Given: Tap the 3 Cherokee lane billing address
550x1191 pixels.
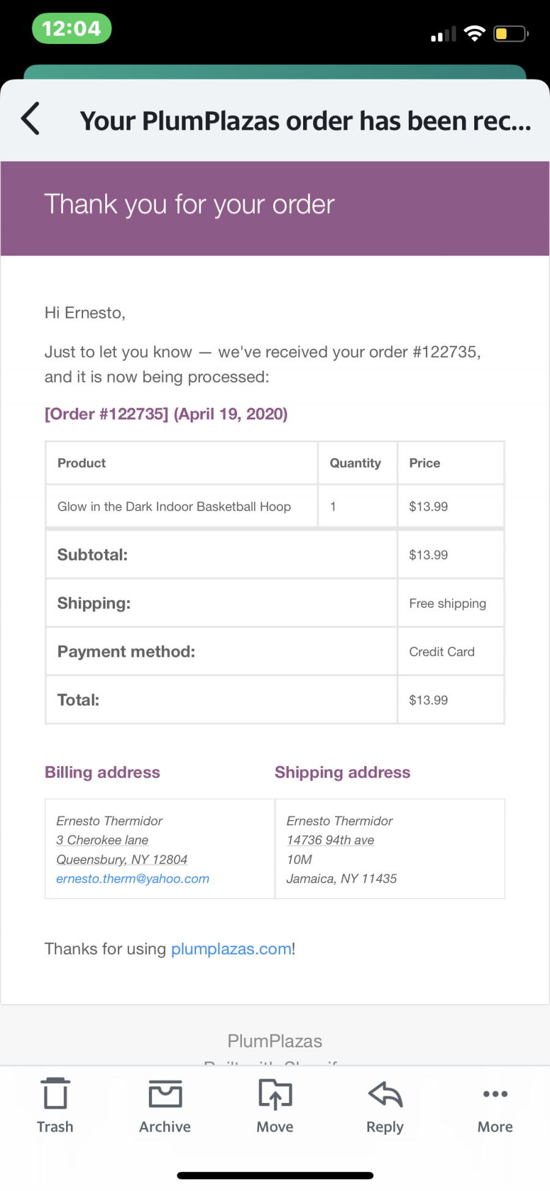Looking at the screenshot, I should [102, 840].
